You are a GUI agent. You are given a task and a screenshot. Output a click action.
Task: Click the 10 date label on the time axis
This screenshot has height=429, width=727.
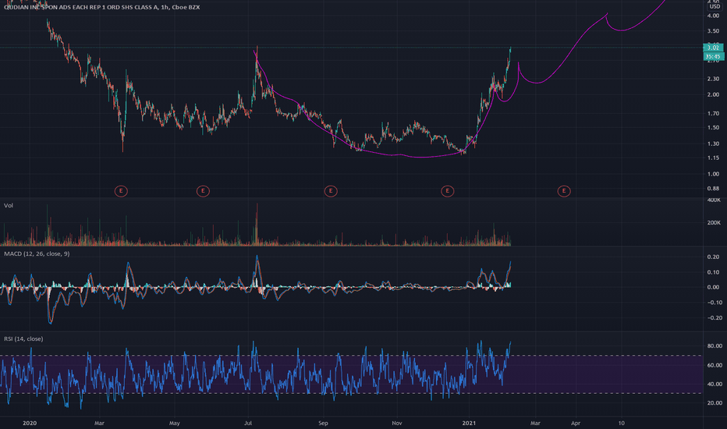(621, 423)
